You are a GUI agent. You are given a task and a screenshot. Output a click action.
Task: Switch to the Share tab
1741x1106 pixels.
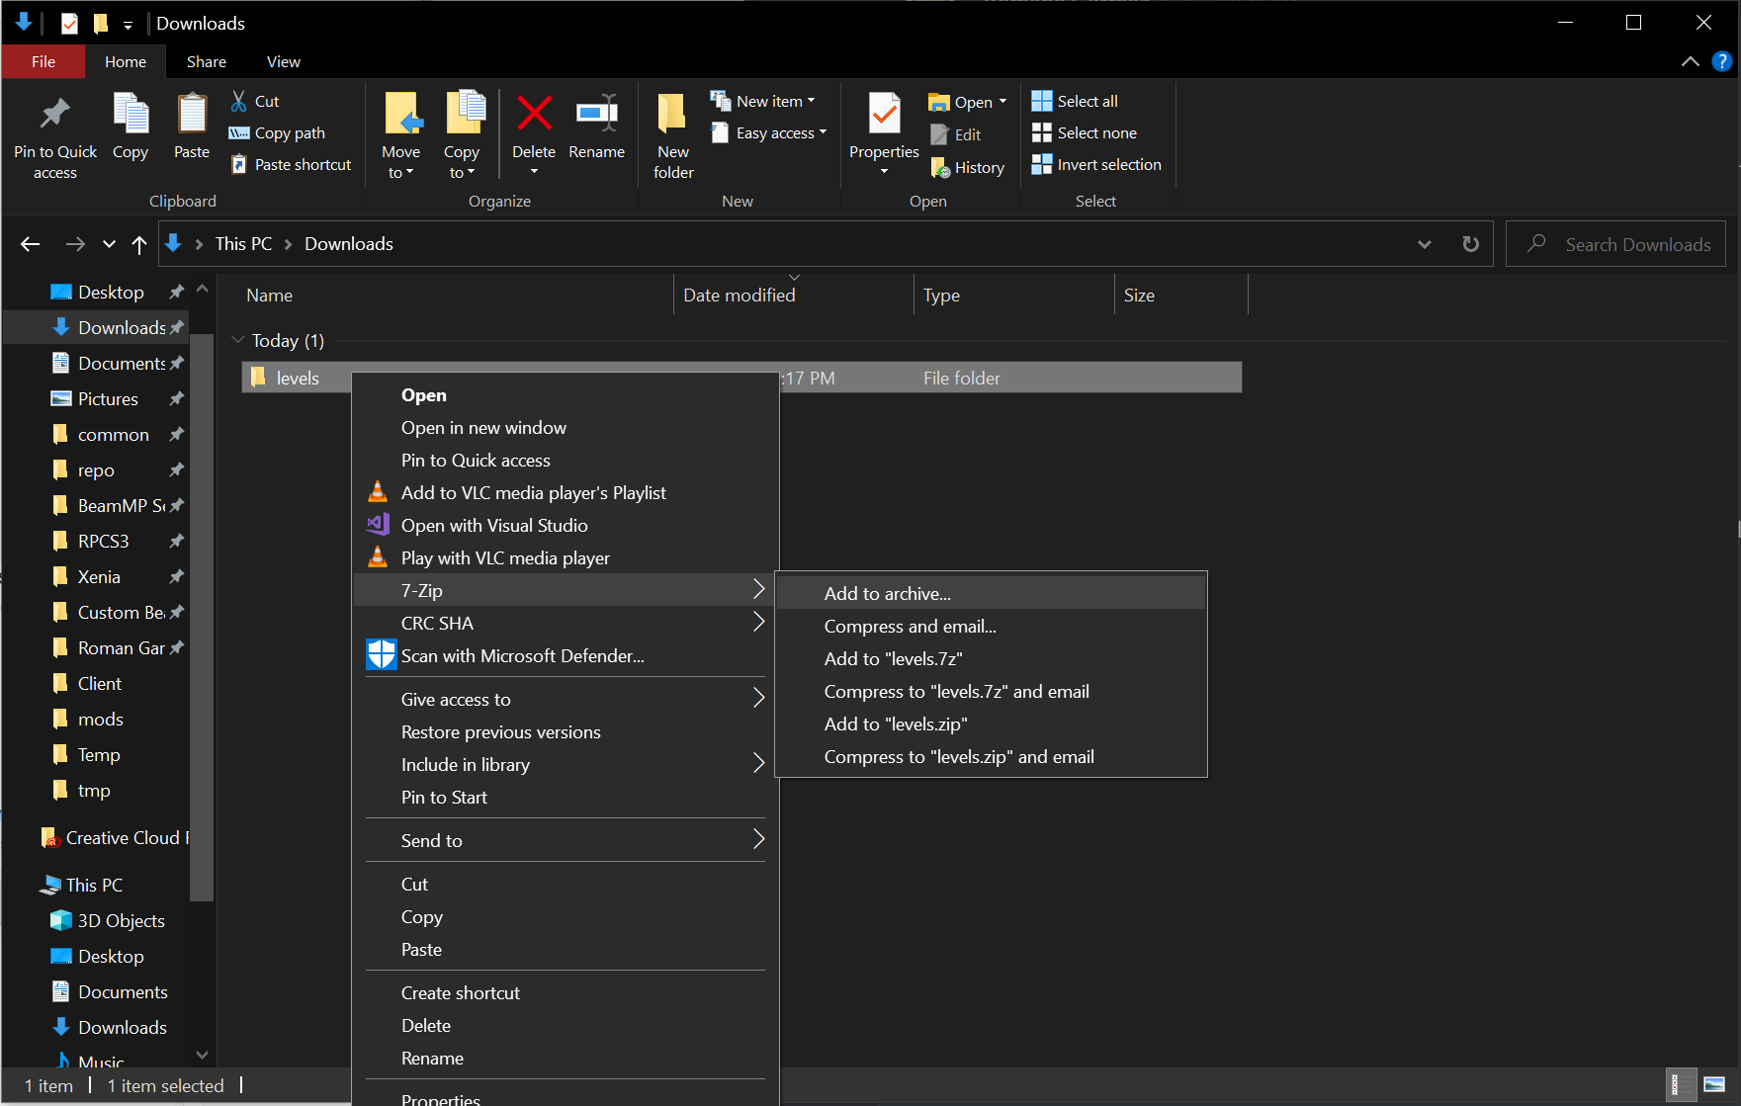(x=207, y=61)
